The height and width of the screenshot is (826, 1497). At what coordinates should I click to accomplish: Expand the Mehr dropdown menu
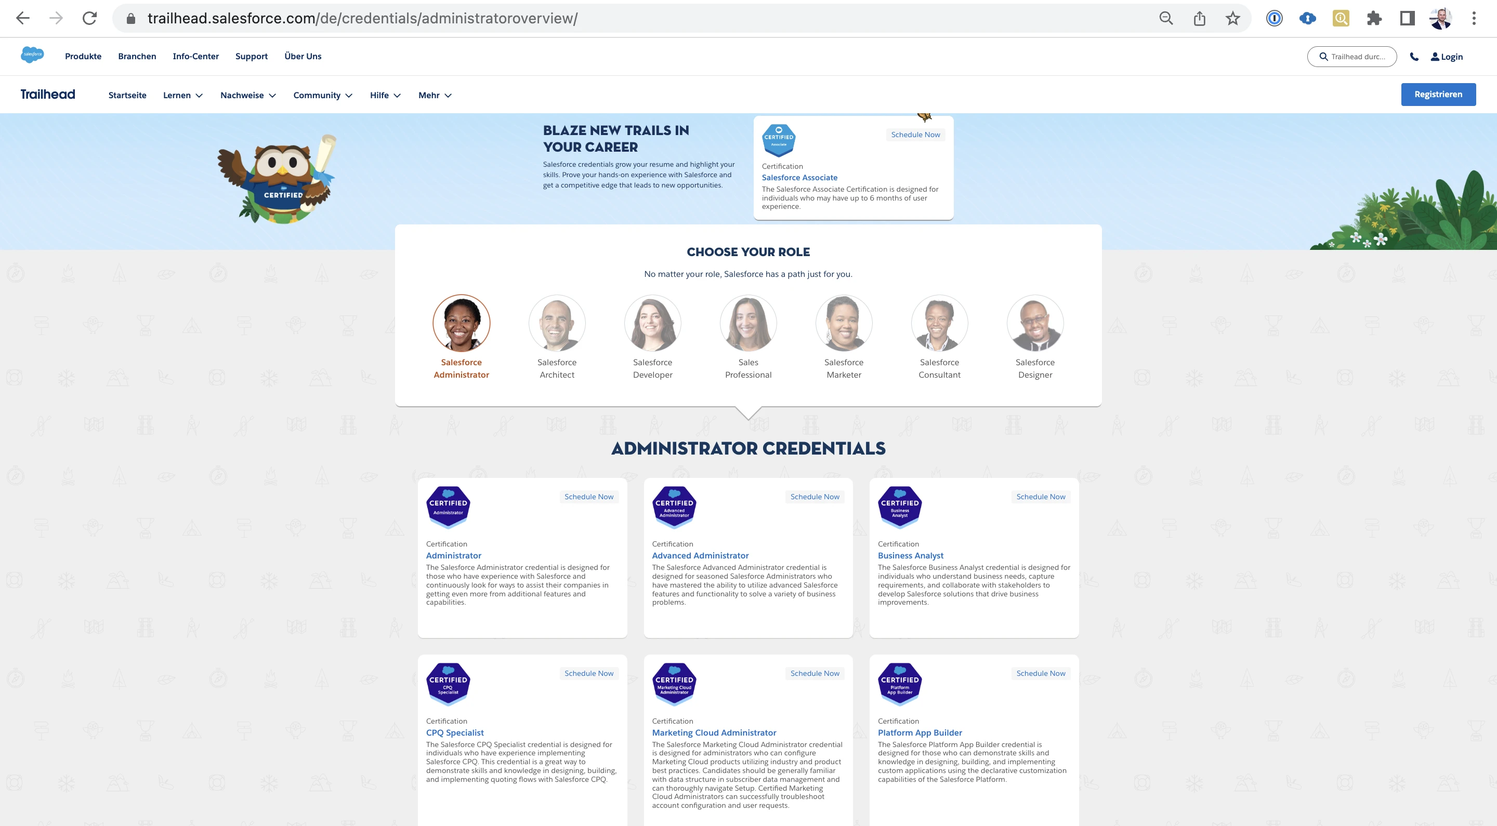click(x=435, y=95)
